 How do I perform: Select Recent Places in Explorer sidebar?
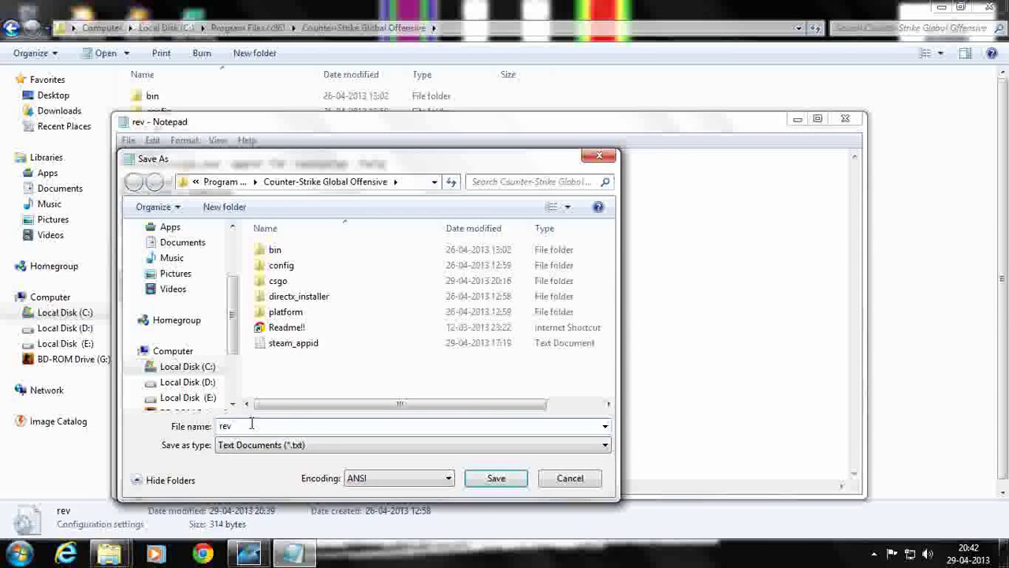pyautogui.click(x=64, y=126)
